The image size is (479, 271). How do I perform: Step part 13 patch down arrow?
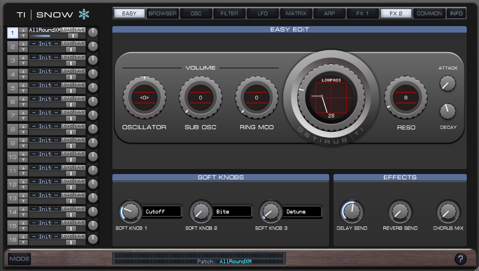23,200
